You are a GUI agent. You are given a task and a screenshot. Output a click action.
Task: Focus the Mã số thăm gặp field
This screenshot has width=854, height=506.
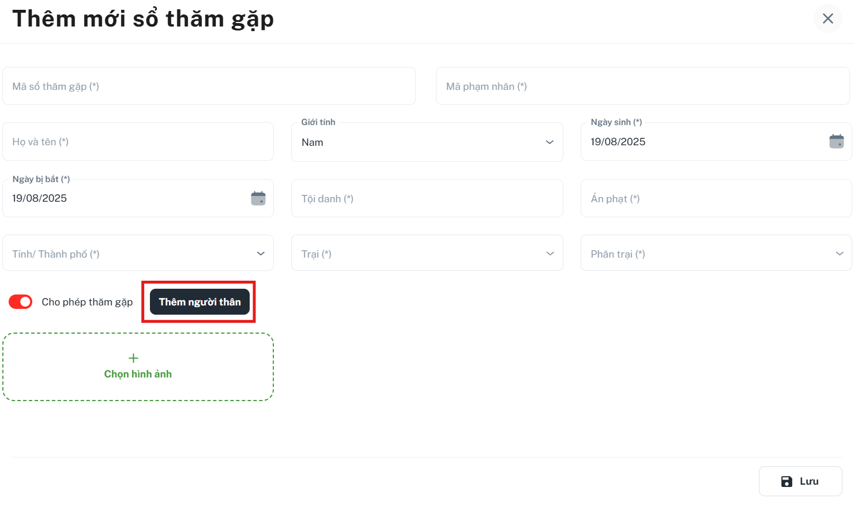coord(209,86)
